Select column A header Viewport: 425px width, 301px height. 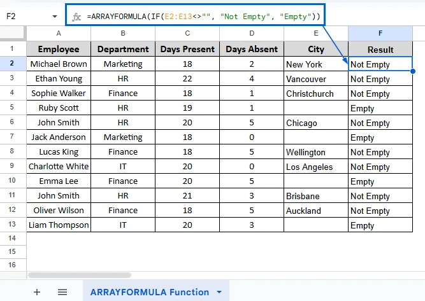pyautogui.click(x=59, y=33)
